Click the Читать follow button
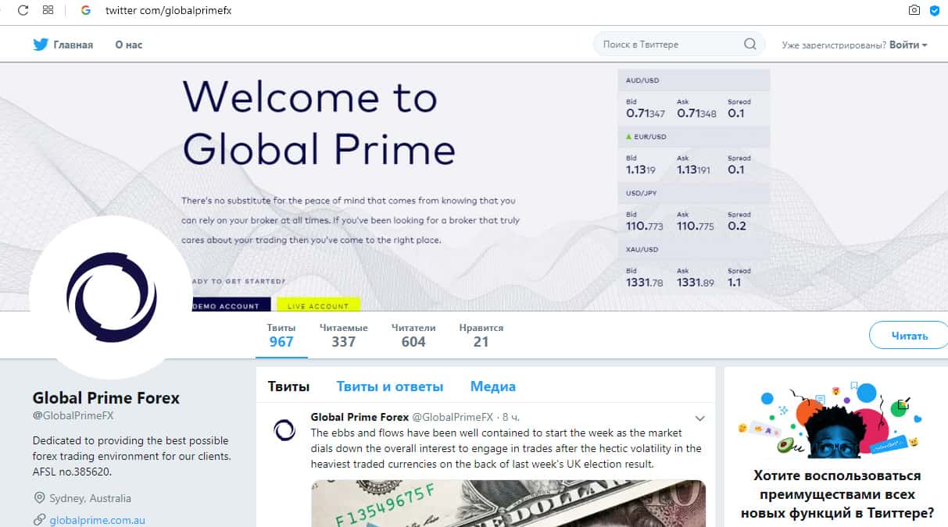The image size is (948, 527). click(909, 336)
